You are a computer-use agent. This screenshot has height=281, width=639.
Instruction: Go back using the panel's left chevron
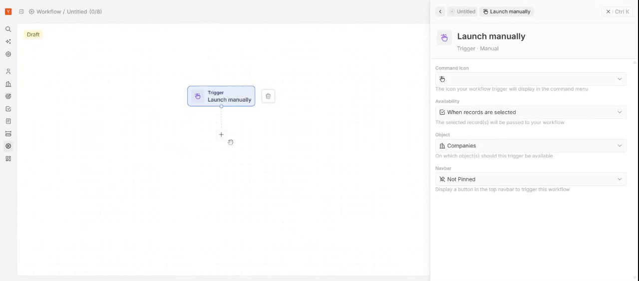[x=440, y=11]
